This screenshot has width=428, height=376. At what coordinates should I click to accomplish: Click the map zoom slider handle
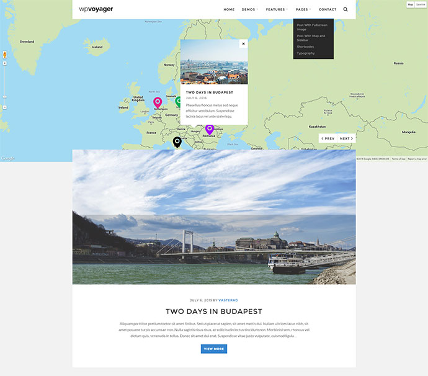pyautogui.click(x=4, y=97)
